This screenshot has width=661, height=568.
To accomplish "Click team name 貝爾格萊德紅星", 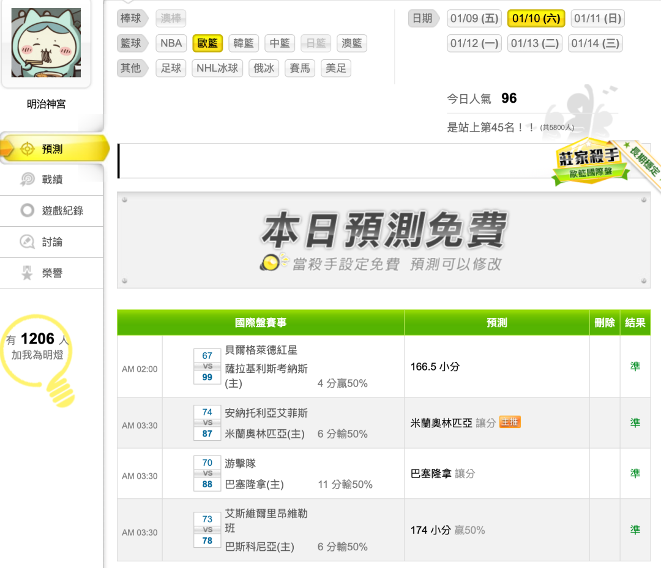I will pos(261,350).
